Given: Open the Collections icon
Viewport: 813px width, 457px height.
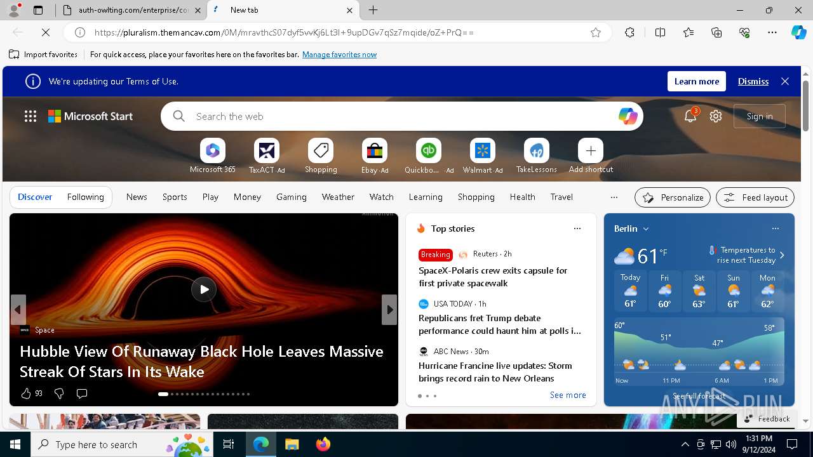Looking at the screenshot, I should click(x=716, y=32).
